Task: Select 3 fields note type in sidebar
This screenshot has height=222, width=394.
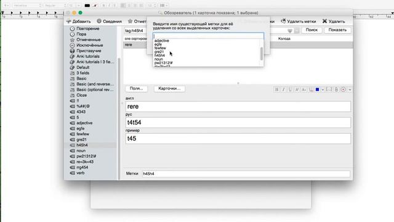Action: pyautogui.click(x=80, y=73)
